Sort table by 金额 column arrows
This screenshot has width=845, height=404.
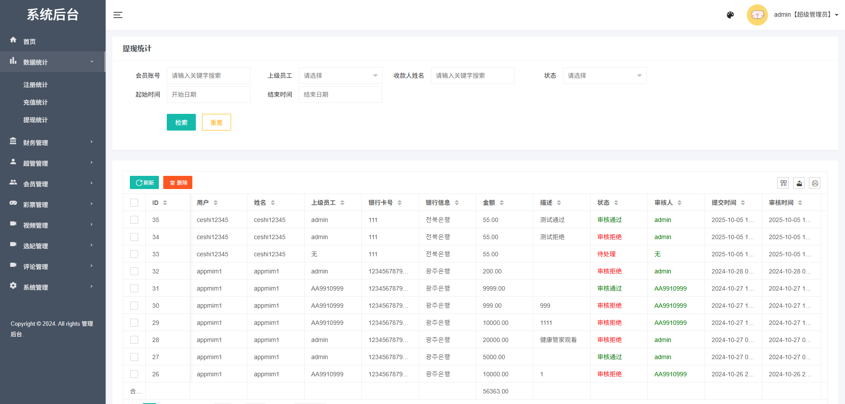point(502,203)
